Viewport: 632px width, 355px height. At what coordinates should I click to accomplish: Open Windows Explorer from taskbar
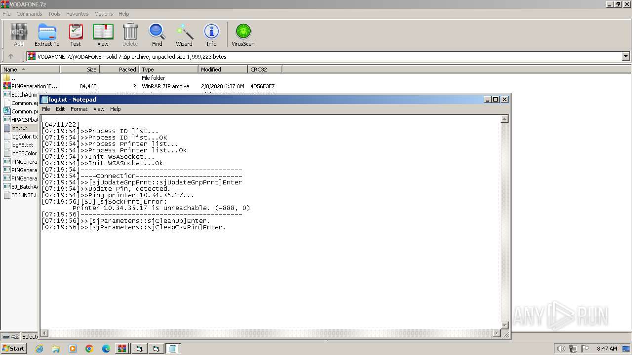(x=56, y=349)
